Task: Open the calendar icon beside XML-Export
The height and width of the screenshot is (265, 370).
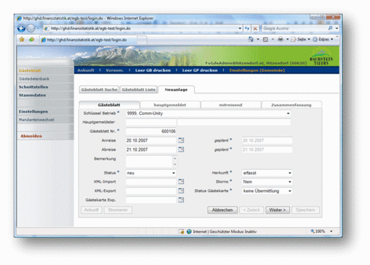Action: [x=181, y=191]
